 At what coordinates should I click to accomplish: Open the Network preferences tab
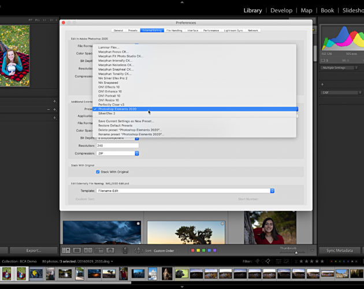[x=253, y=31]
